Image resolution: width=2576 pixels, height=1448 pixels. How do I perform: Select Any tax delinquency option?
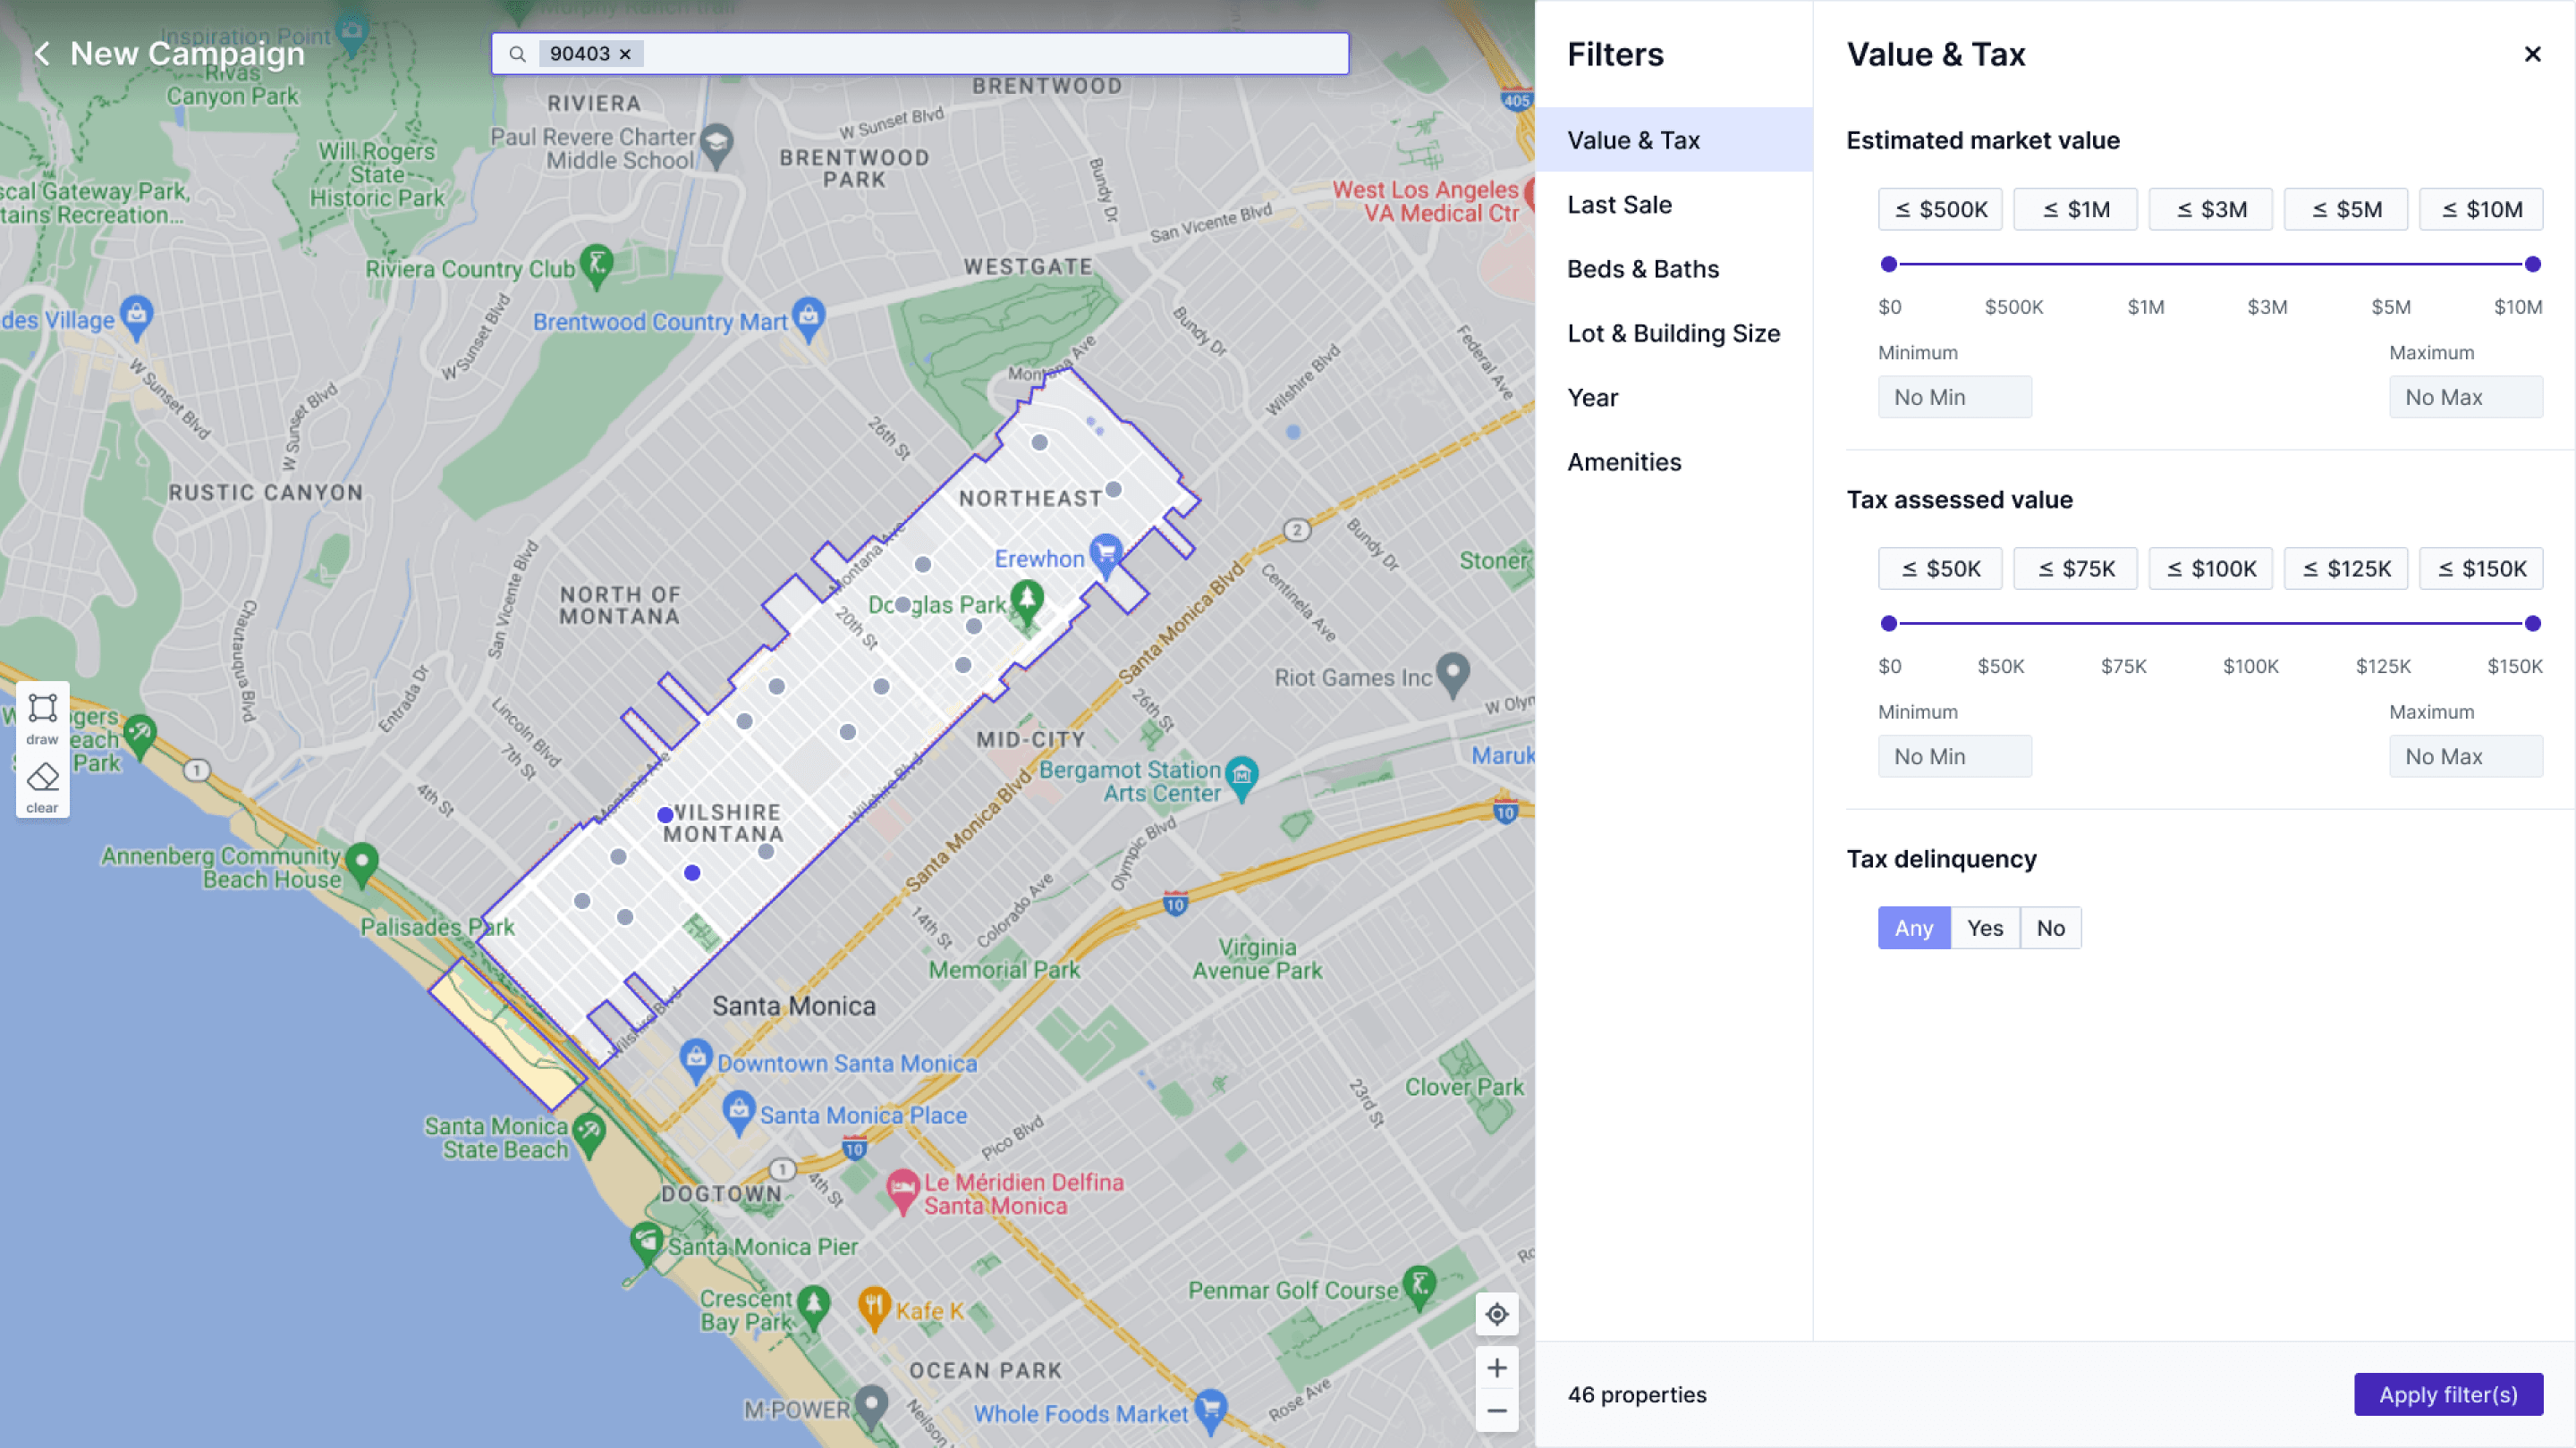[x=1913, y=928]
